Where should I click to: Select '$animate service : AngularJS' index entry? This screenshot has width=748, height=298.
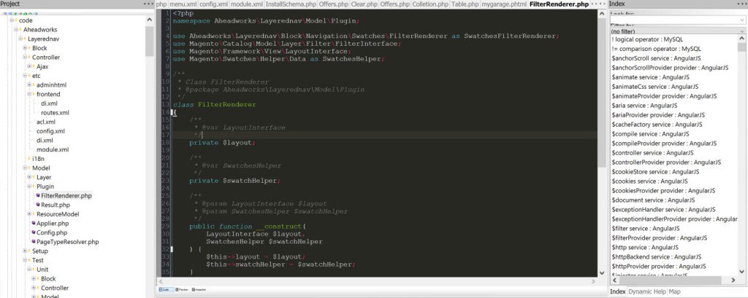click(x=651, y=77)
